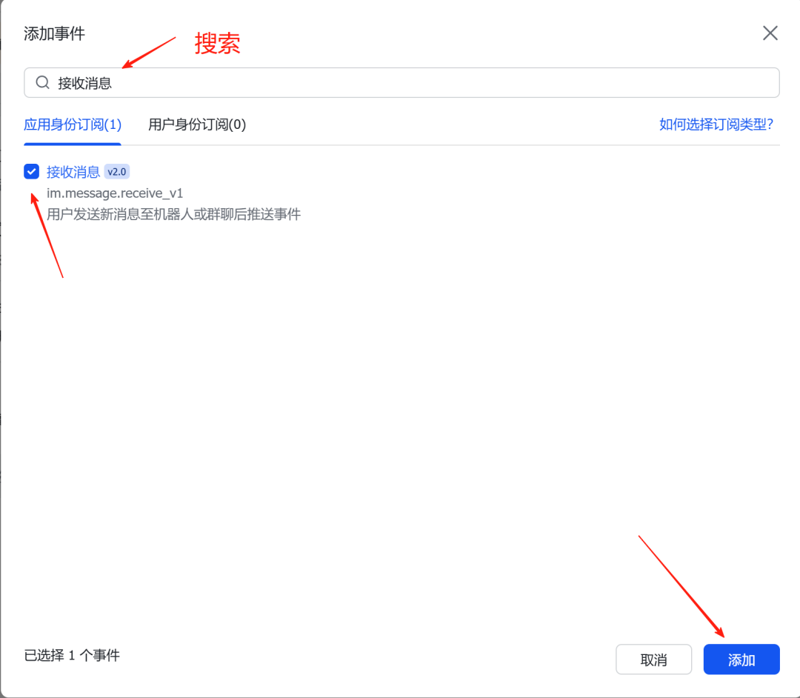The image size is (800, 698).
Task: Click the red arrow pointing at the checkbox
Action: coord(46,233)
